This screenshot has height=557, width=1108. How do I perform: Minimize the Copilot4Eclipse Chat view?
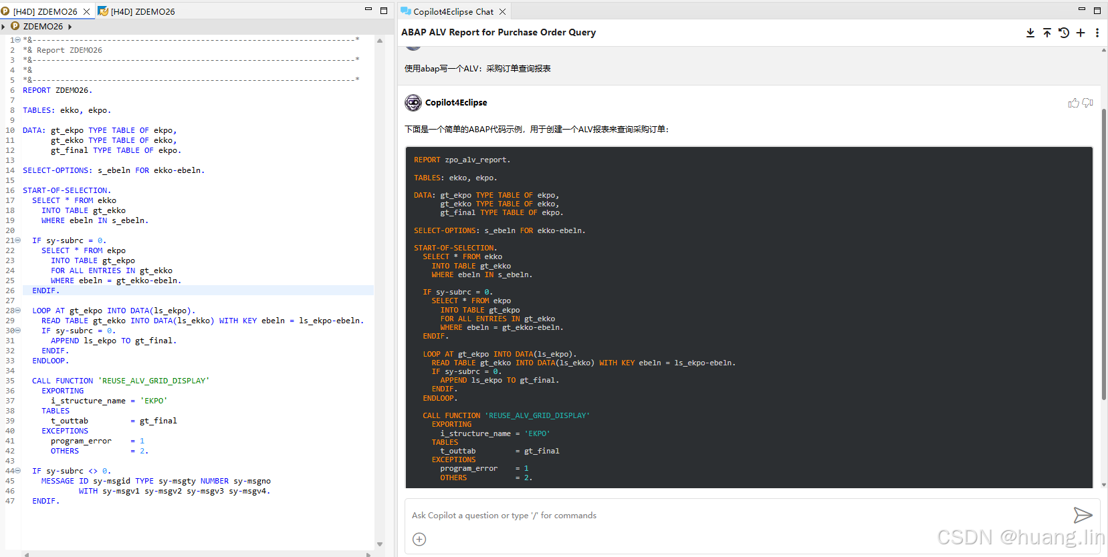(x=1082, y=10)
